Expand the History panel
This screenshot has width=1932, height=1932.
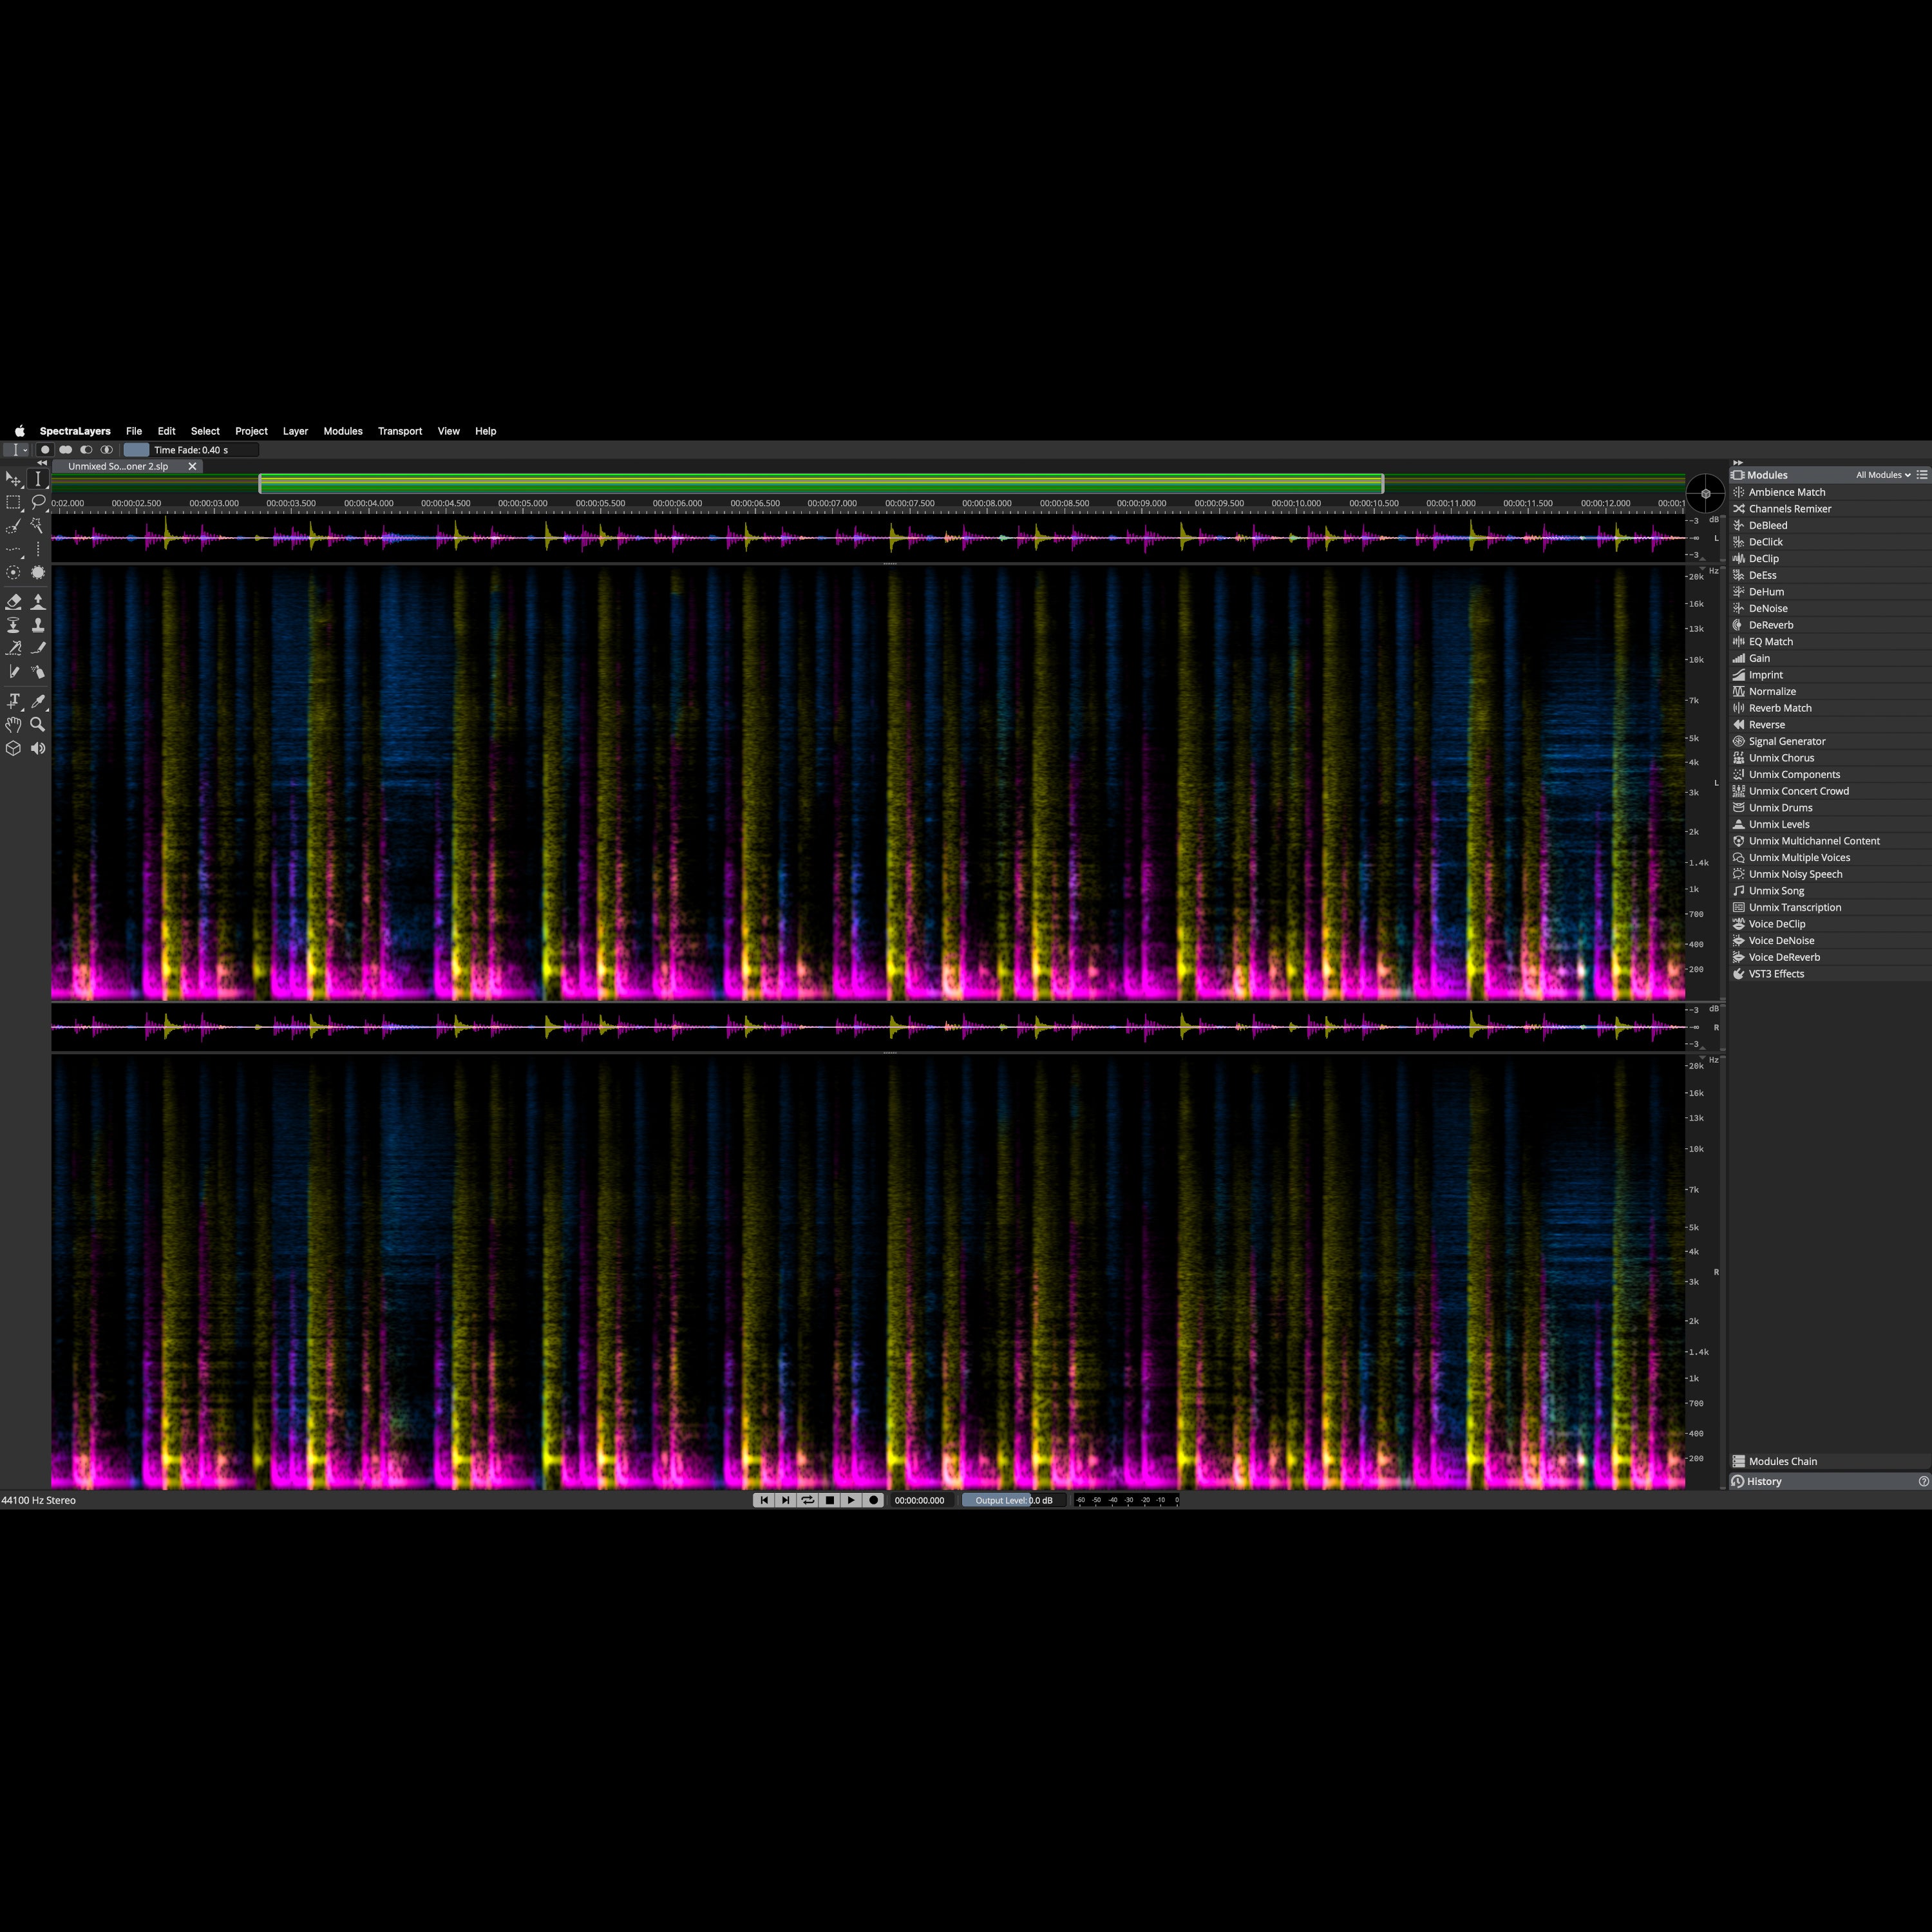coord(1830,1481)
